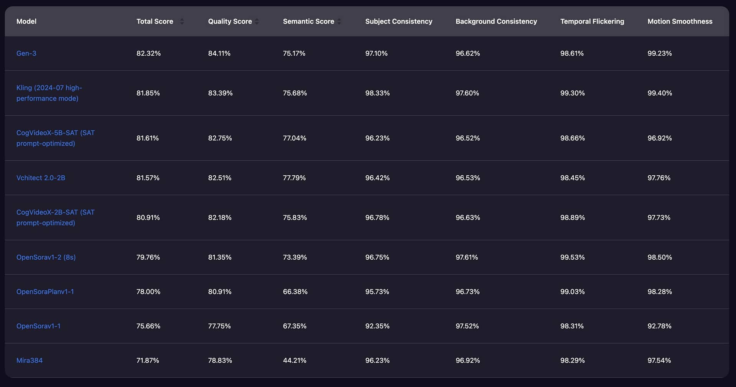This screenshot has height=387, width=736.
Task: Select CogVideoX-2B total score 80.91%
Action: point(148,217)
